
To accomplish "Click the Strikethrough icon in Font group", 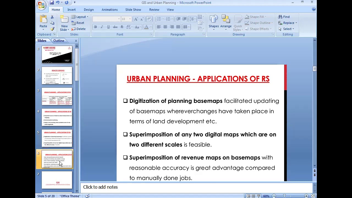I will [115, 27].
